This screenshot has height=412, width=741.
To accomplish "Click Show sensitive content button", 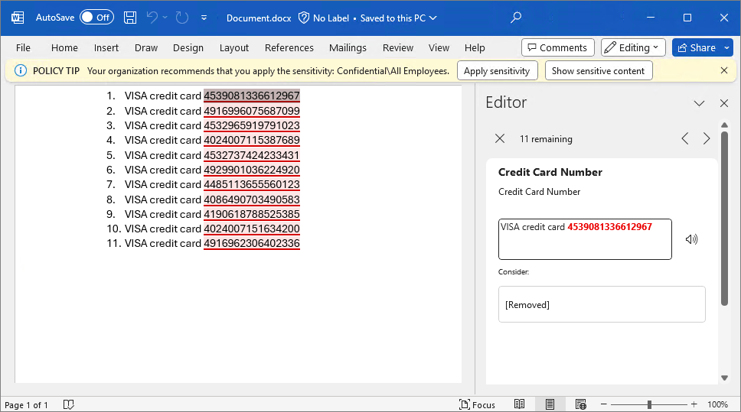I will click(x=599, y=71).
